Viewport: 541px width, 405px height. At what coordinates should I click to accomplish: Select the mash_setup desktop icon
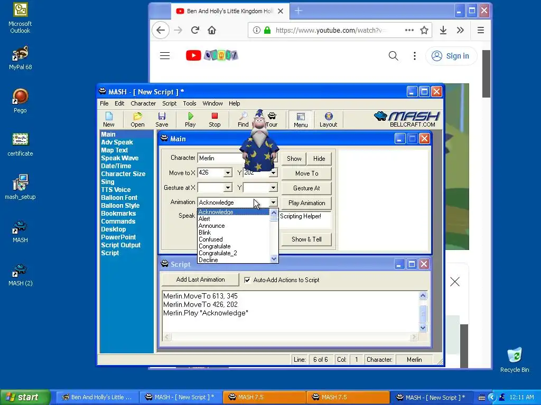pyautogui.click(x=20, y=187)
